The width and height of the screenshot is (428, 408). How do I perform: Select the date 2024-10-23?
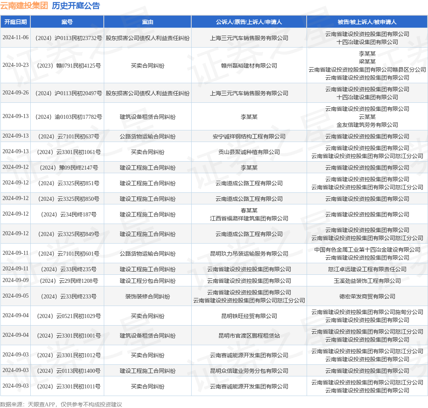[16, 65]
